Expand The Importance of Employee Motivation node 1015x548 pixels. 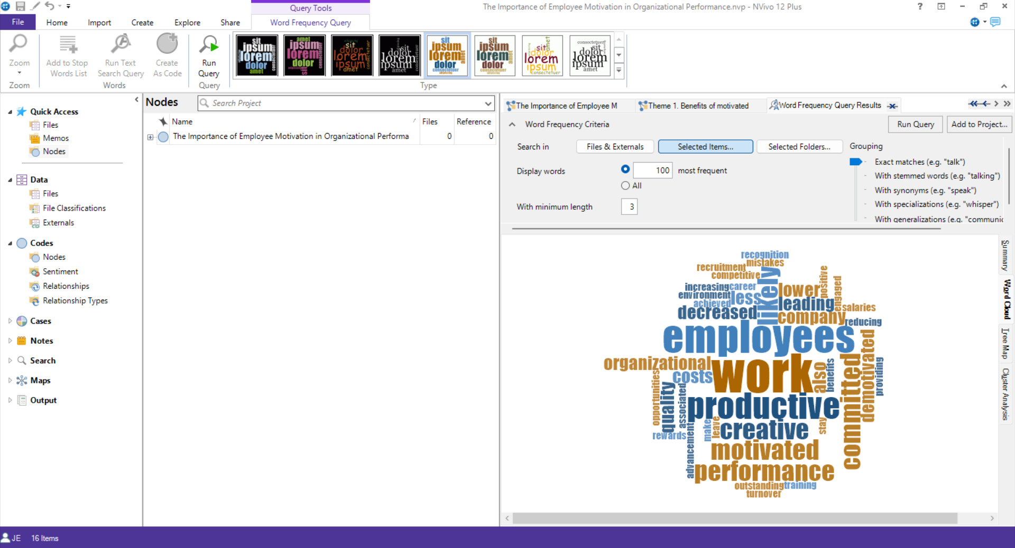click(x=150, y=136)
